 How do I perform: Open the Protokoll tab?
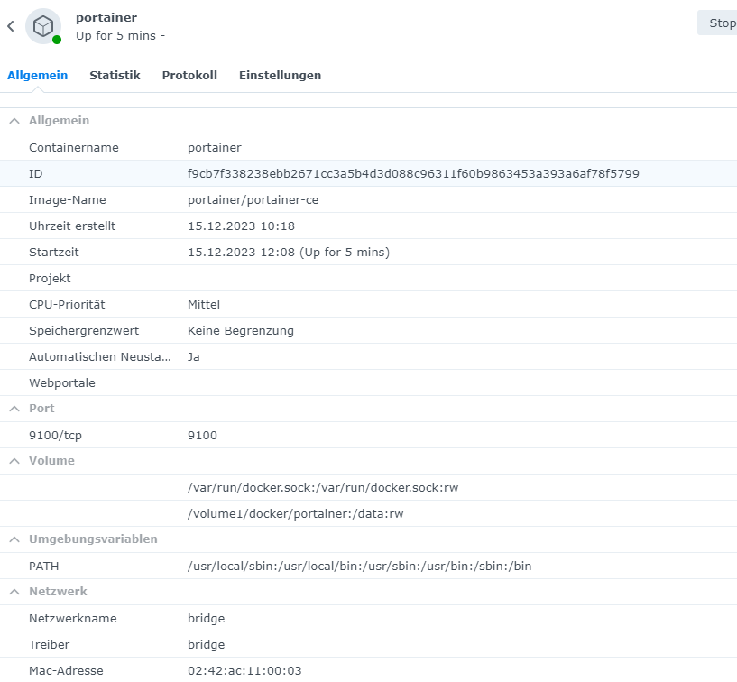point(189,75)
